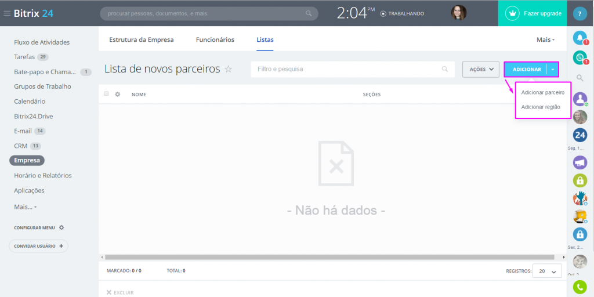
Task: Open the blue padlock chat icon
Action: pyautogui.click(x=580, y=235)
